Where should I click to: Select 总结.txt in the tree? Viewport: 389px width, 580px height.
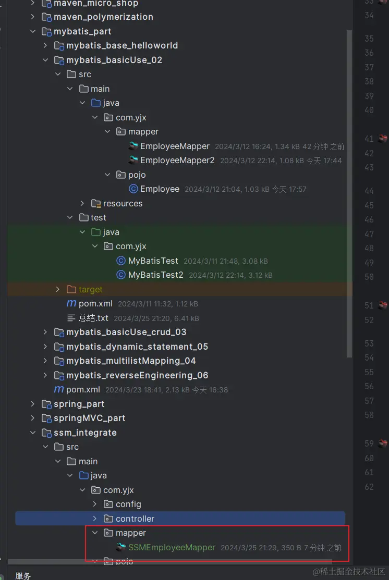(93, 318)
